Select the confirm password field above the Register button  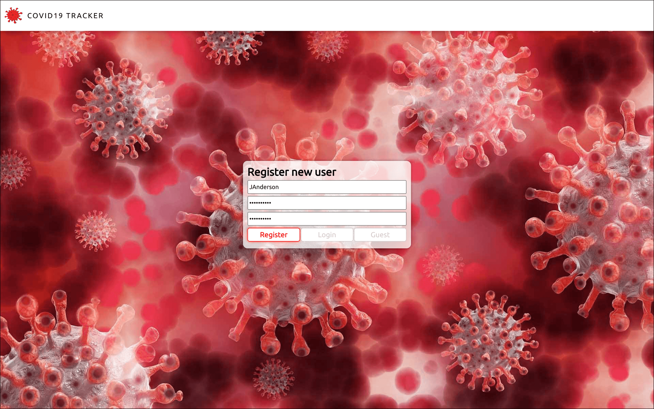tap(327, 219)
